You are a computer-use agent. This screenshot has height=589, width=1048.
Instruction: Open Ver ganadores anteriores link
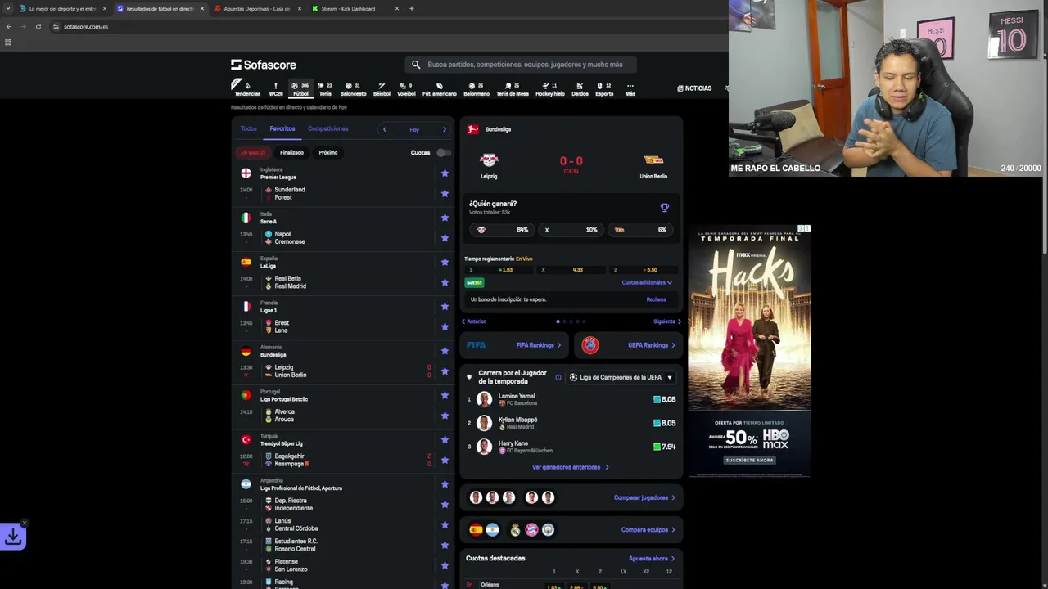click(x=571, y=467)
